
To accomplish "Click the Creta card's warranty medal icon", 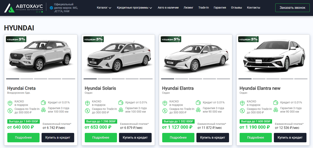I will tap(43, 110).
